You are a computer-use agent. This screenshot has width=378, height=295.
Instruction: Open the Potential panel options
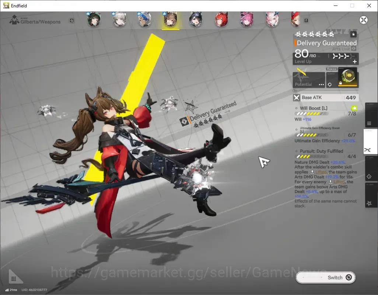tap(321, 85)
